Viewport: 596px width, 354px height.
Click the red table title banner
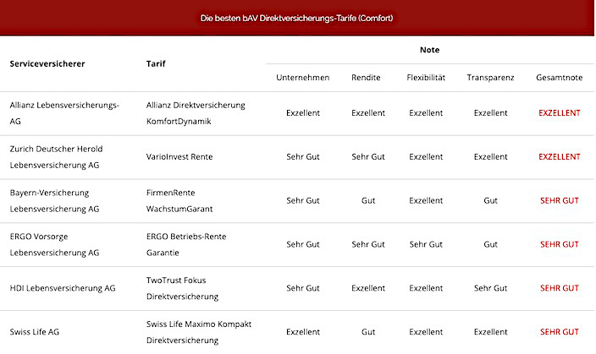pyautogui.click(x=297, y=18)
